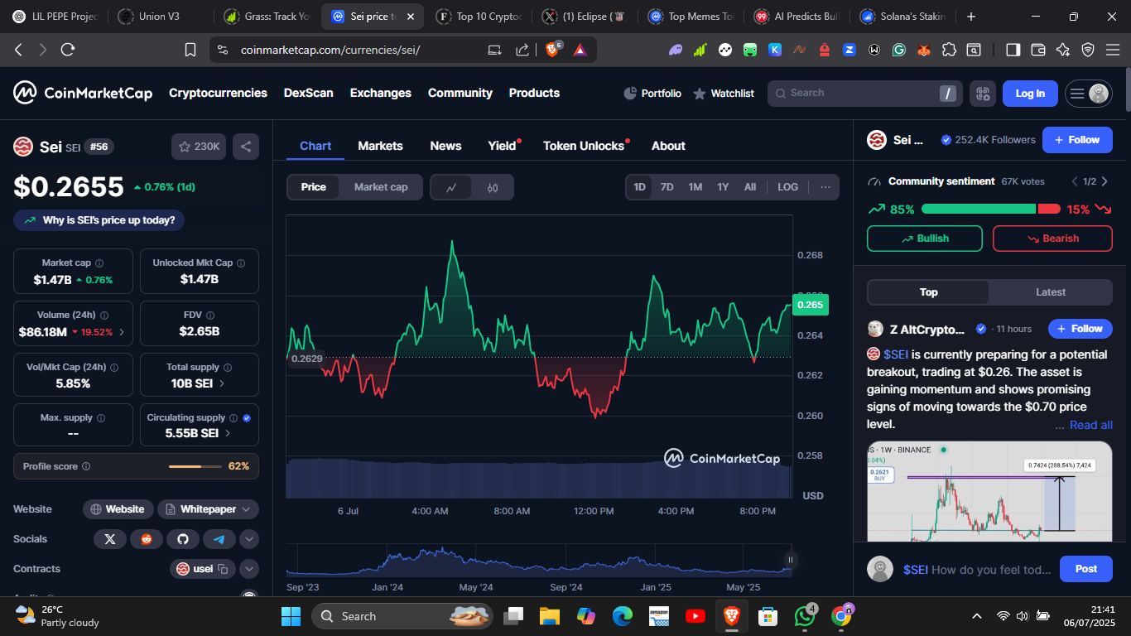Open the Reddit social link
Image resolution: width=1131 pixels, height=636 pixels.
(x=147, y=539)
